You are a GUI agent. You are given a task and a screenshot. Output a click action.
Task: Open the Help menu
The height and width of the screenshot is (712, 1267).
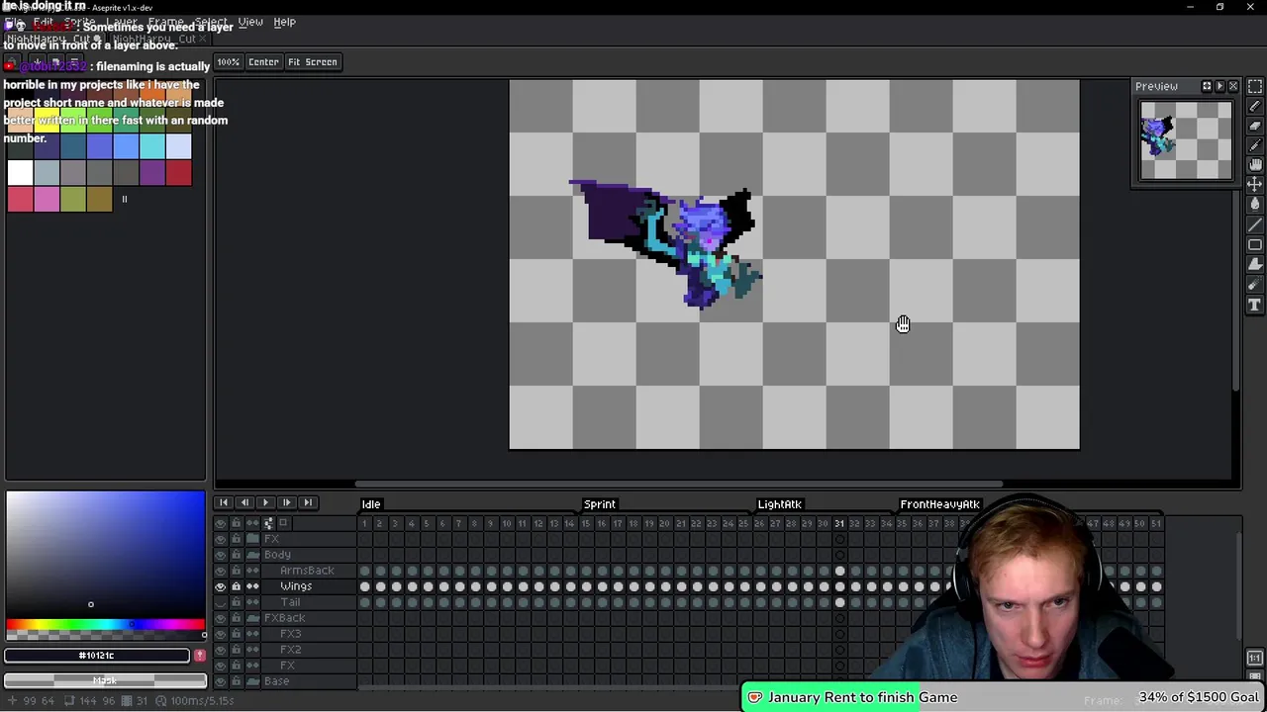[284, 22]
